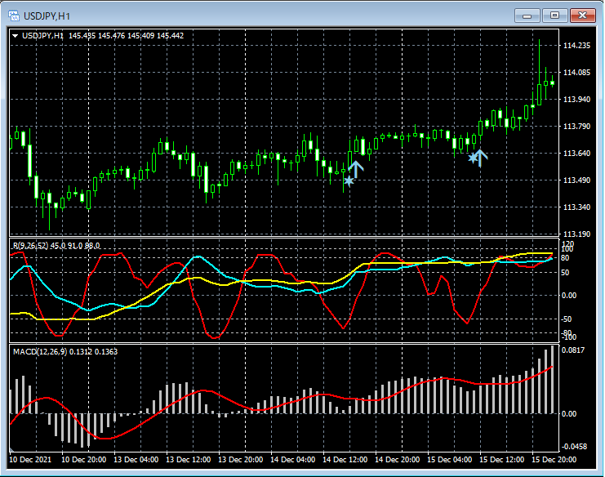Click the 50 level on the R indicator scale
This screenshot has height=477, width=605.
[565, 273]
